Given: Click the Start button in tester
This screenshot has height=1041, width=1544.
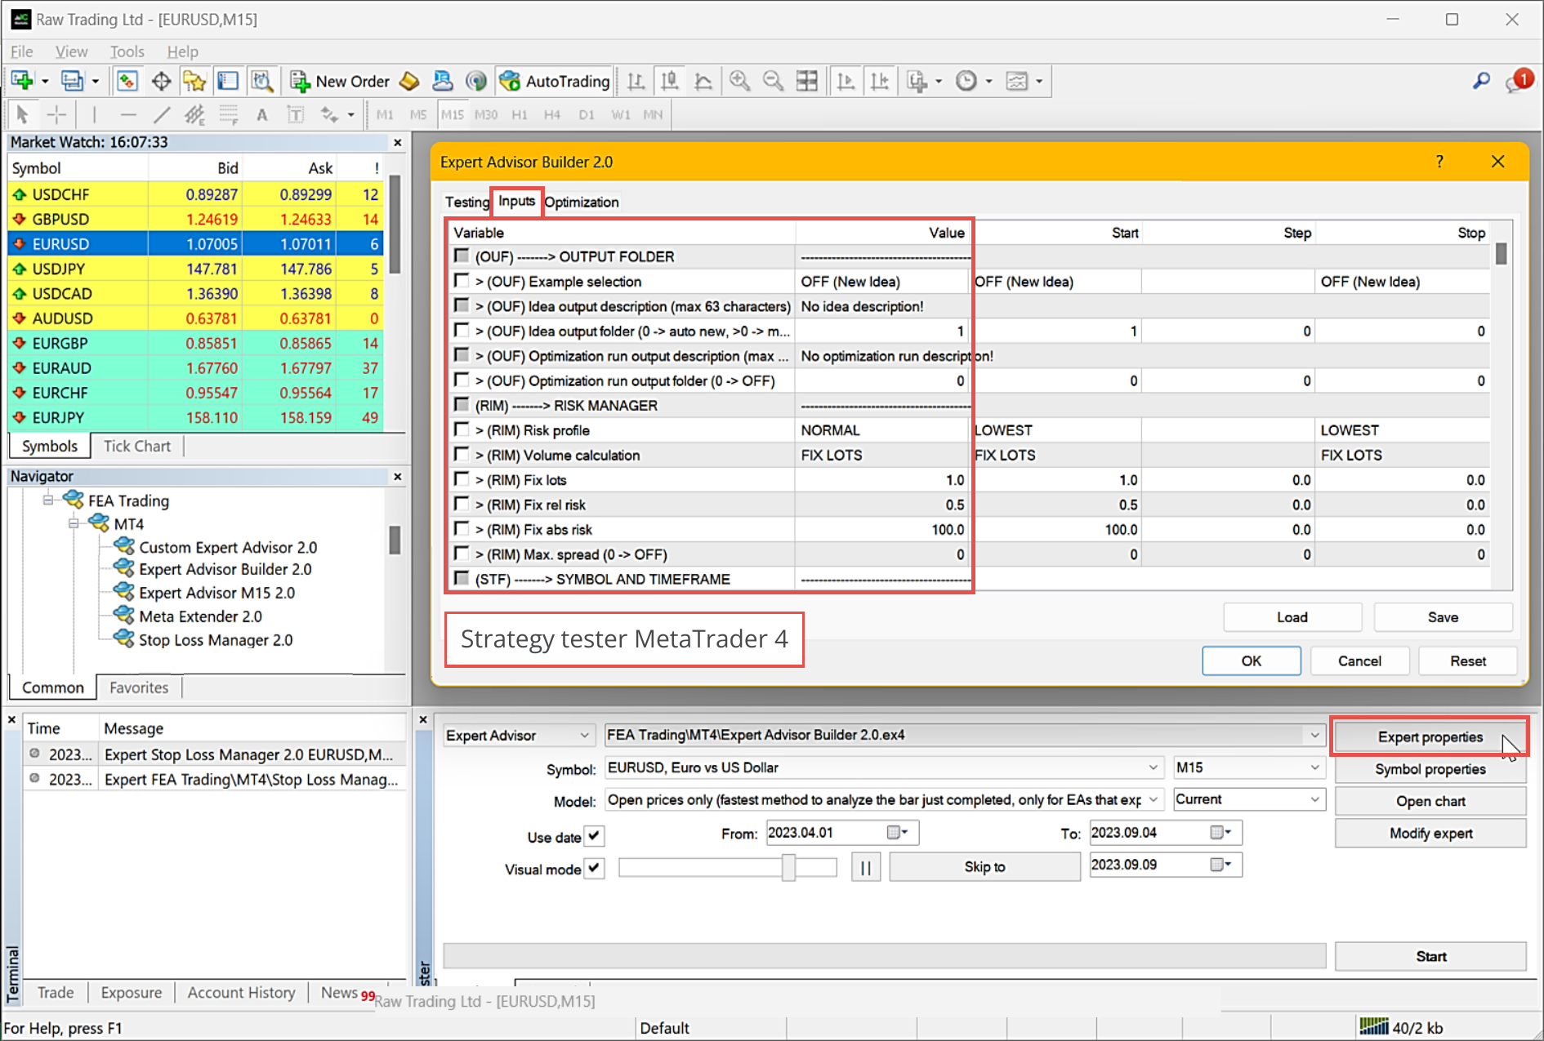Looking at the screenshot, I should (1430, 956).
